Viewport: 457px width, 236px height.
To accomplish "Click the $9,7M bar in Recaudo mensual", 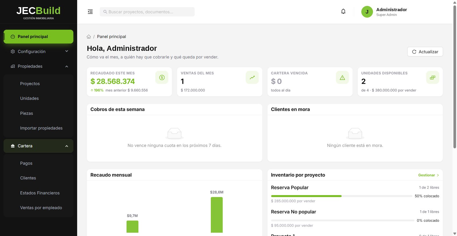I will 133,227.
